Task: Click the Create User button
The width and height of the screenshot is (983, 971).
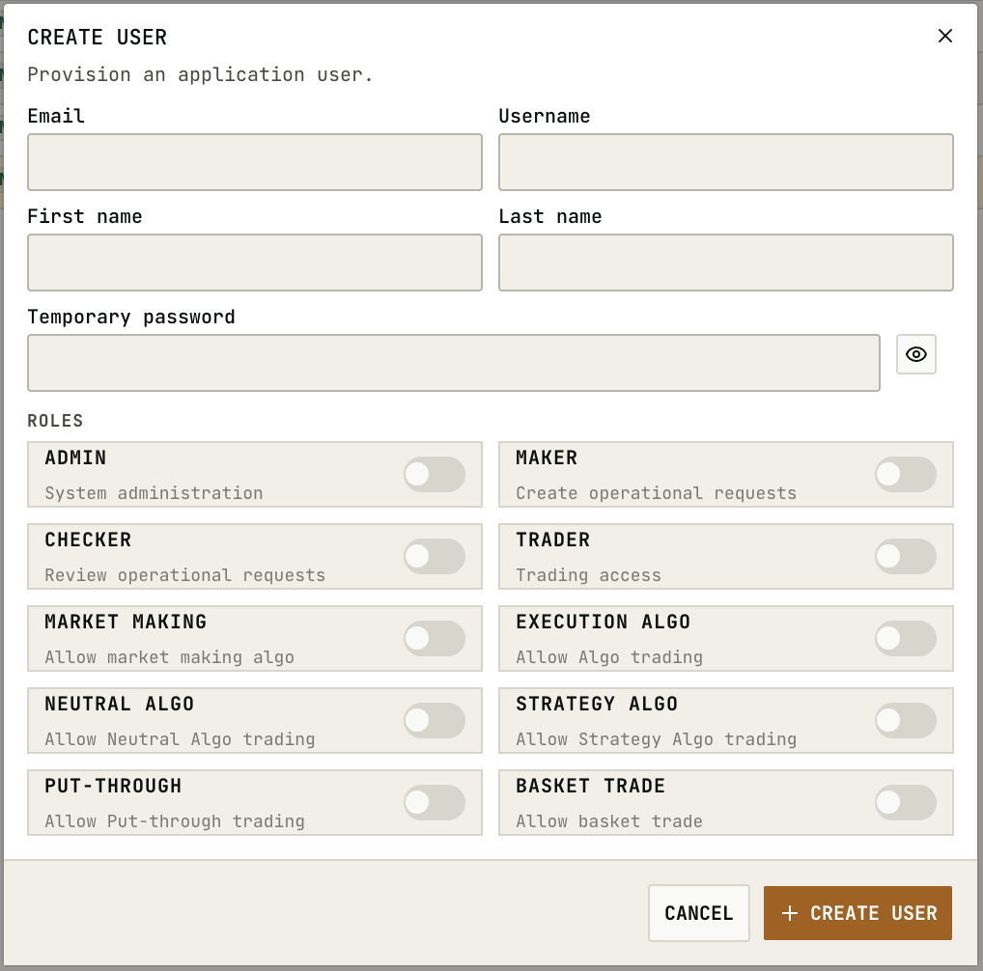Action: pos(857,913)
